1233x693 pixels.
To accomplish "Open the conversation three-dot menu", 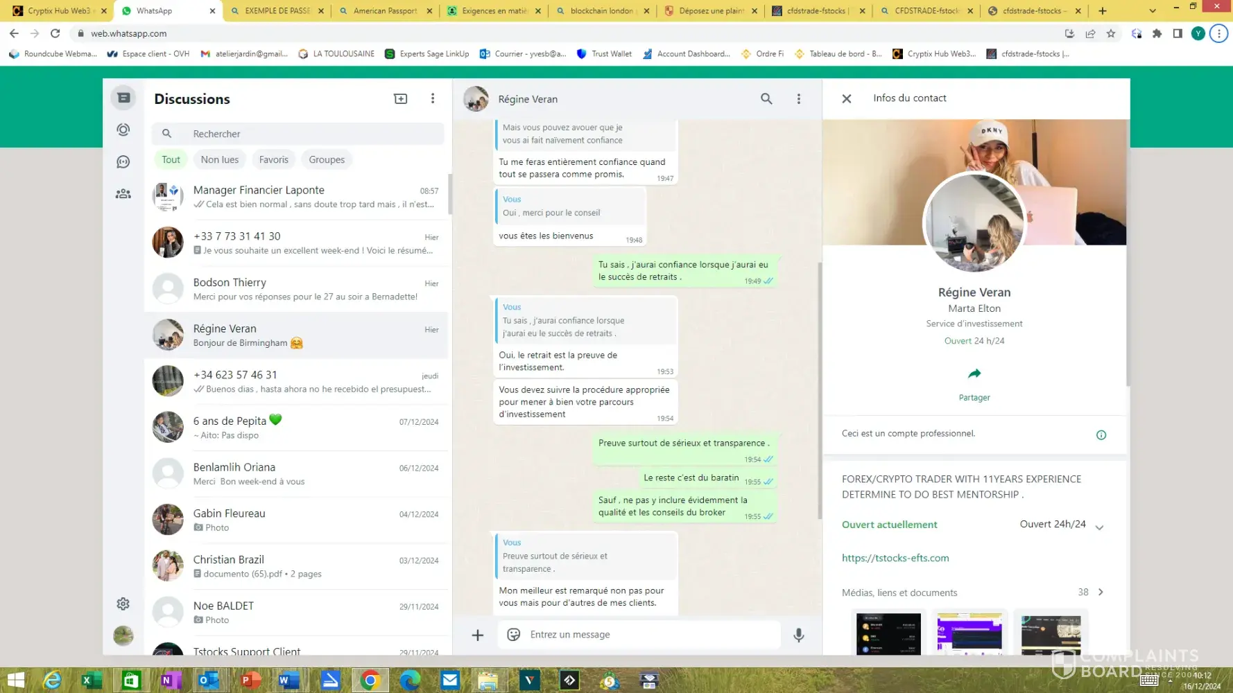I will (x=799, y=99).
